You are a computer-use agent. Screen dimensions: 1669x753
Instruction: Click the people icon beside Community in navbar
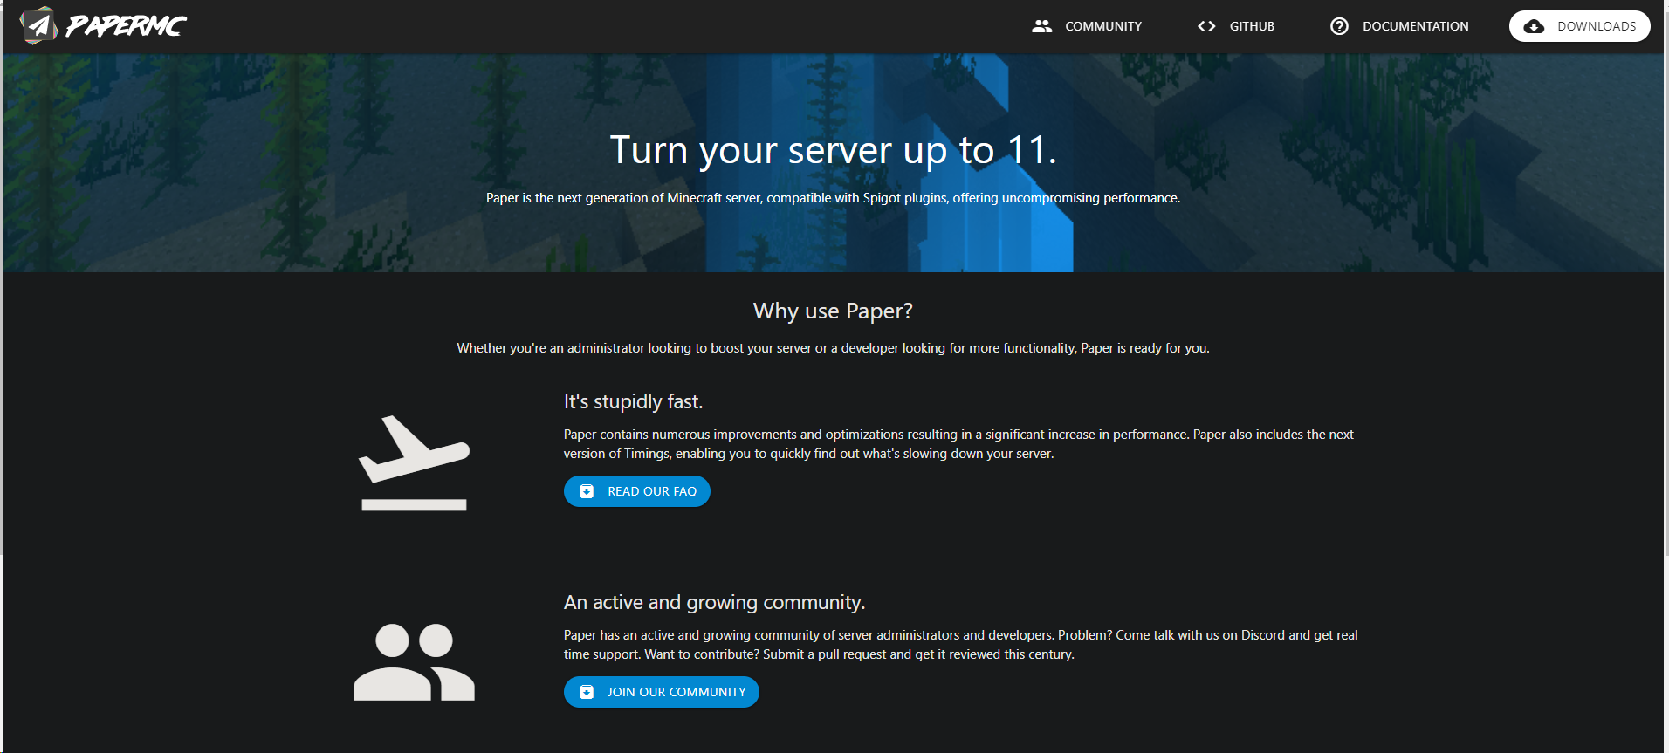(1041, 26)
